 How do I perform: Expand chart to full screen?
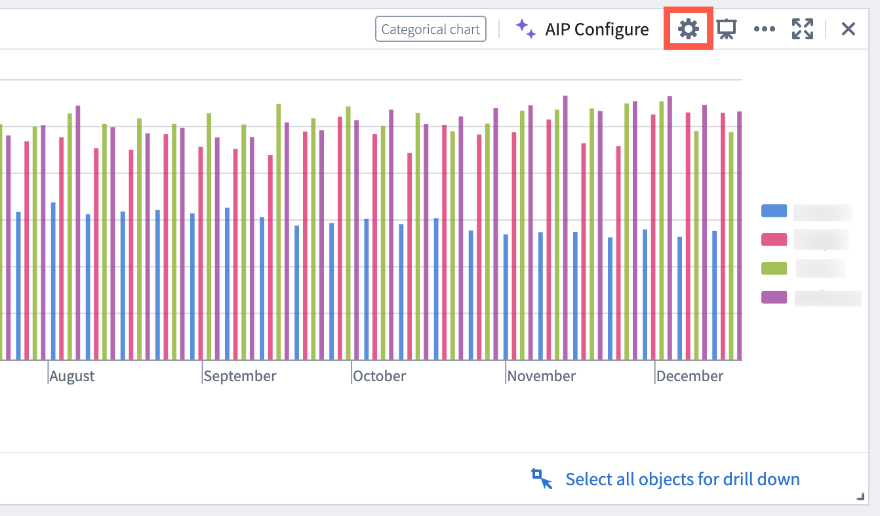(x=803, y=29)
